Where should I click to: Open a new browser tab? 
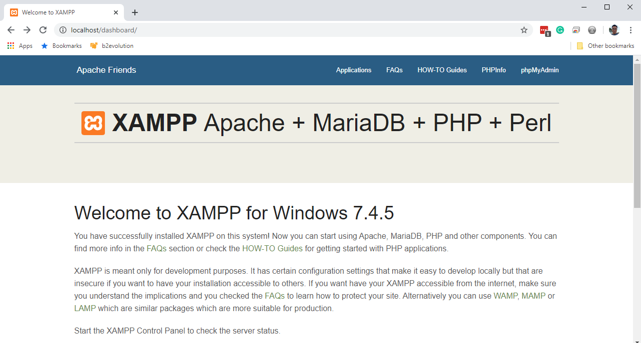click(x=135, y=12)
